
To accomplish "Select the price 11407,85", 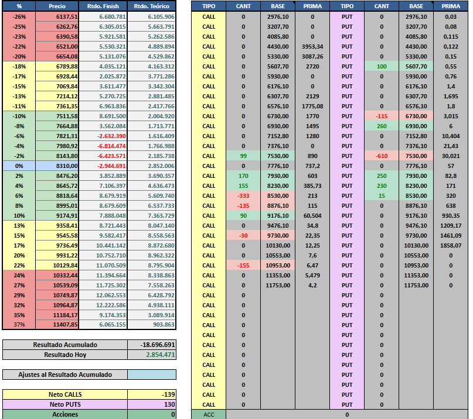I will click(57, 324).
